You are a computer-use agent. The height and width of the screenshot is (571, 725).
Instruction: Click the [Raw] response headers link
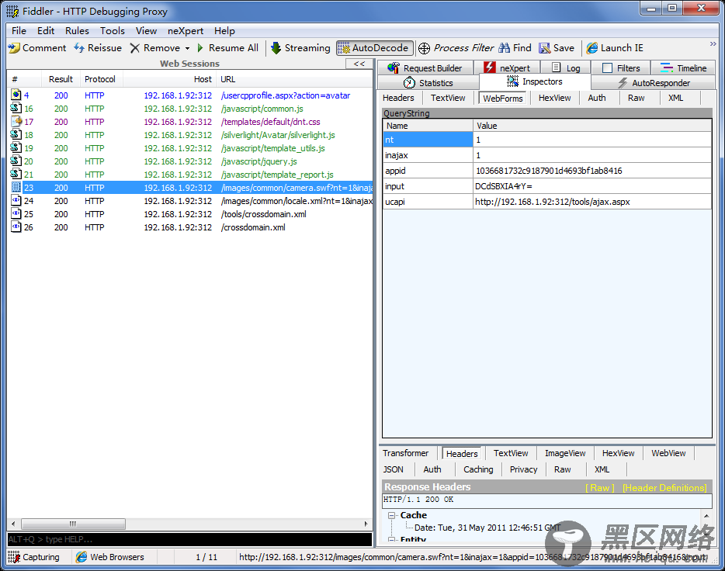[x=600, y=488]
